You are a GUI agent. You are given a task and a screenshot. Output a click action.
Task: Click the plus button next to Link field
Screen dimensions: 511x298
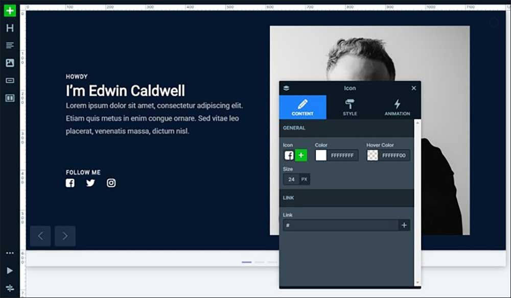pyautogui.click(x=404, y=225)
